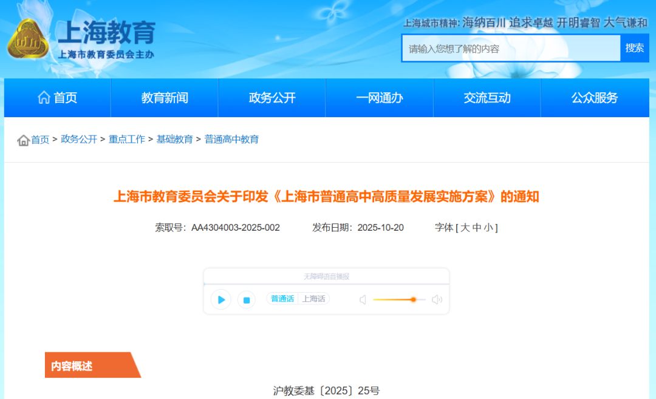Image resolution: width=656 pixels, height=399 pixels.
Task: Click the search input field
Action: click(510, 49)
